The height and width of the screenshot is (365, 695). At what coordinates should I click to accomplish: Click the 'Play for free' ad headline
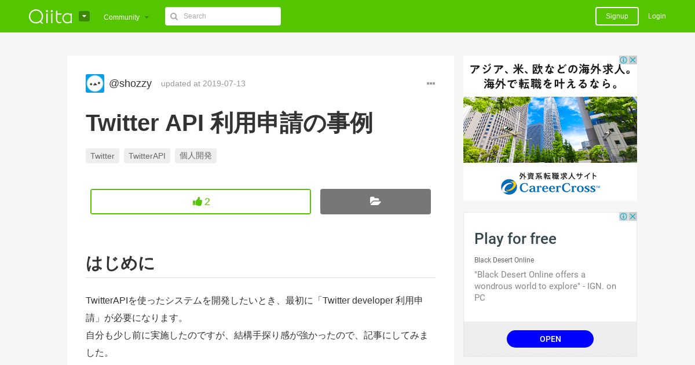point(515,239)
